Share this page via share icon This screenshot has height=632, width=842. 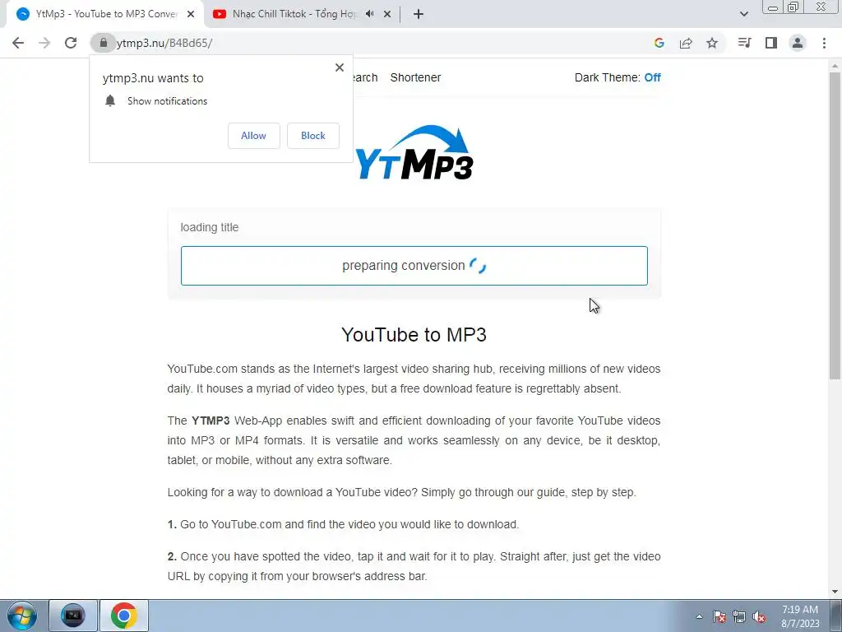[686, 43]
